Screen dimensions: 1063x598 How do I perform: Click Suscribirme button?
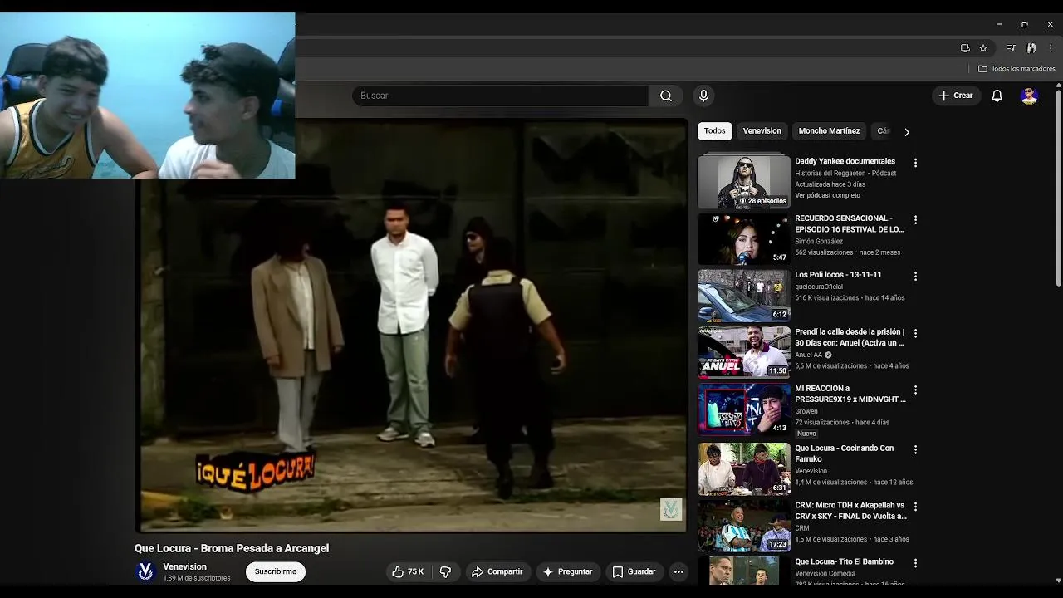tap(276, 571)
